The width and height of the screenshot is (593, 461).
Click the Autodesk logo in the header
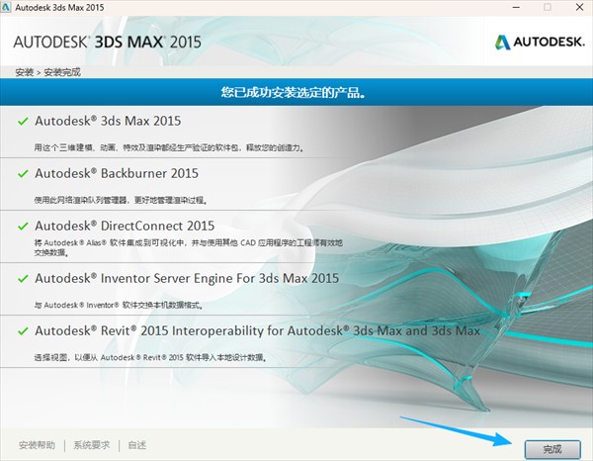point(537,43)
